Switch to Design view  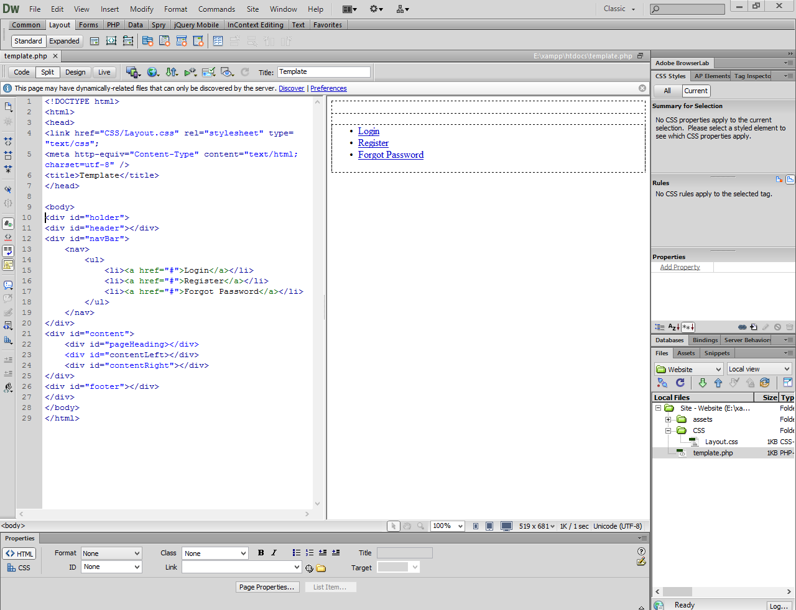[x=75, y=72]
